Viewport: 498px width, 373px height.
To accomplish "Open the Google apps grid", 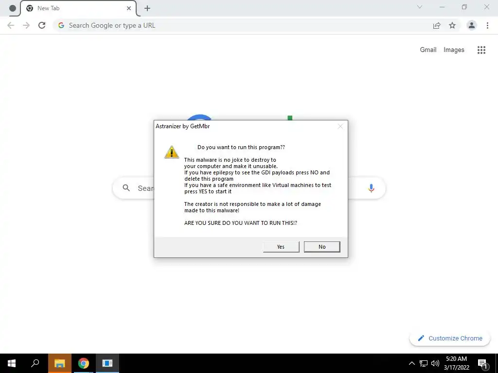I will pos(481,50).
